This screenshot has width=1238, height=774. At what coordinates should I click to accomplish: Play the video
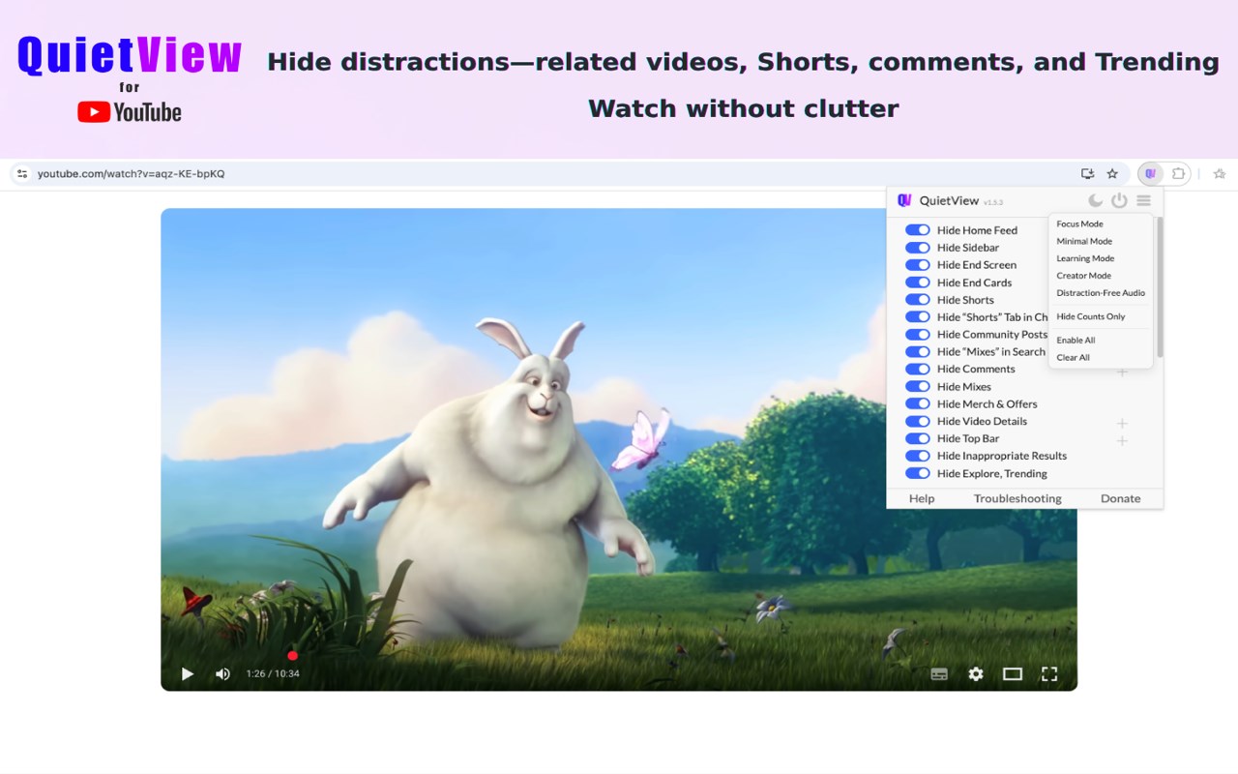(x=188, y=673)
